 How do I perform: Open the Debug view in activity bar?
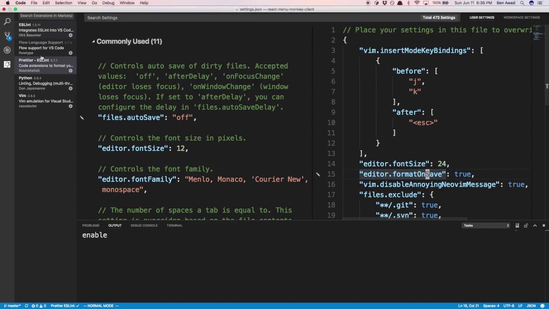(x=7, y=50)
